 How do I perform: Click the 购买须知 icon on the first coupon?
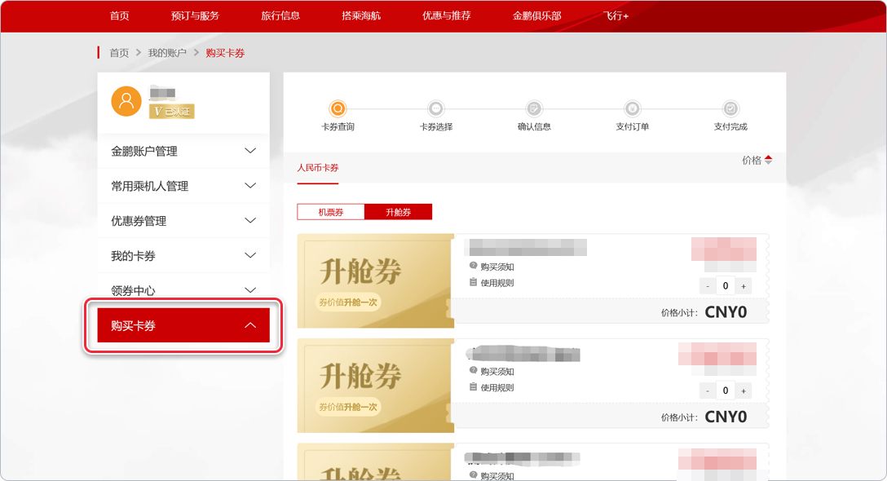[x=473, y=266]
